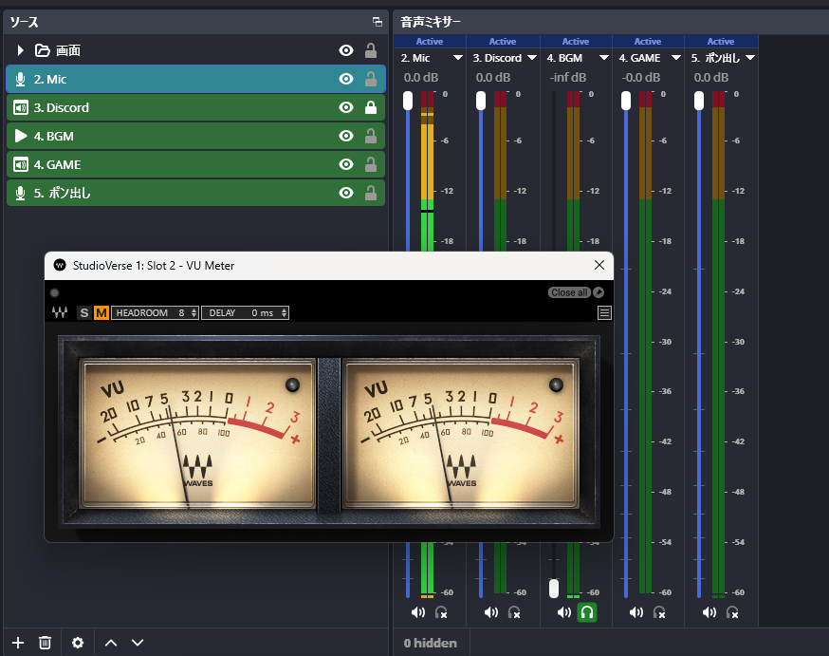Delete selected source with trash icon
Image resolution: width=829 pixels, height=656 pixels.
click(45, 643)
